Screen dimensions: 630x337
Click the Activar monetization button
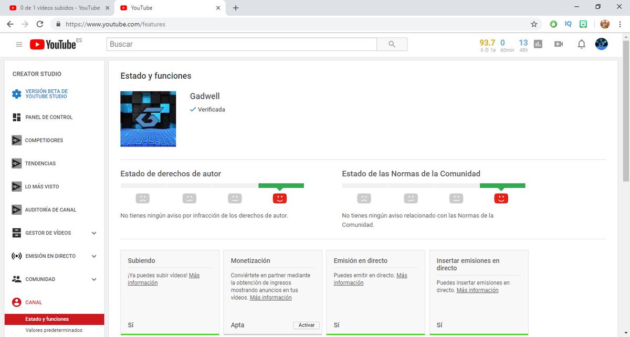[306, 325]
